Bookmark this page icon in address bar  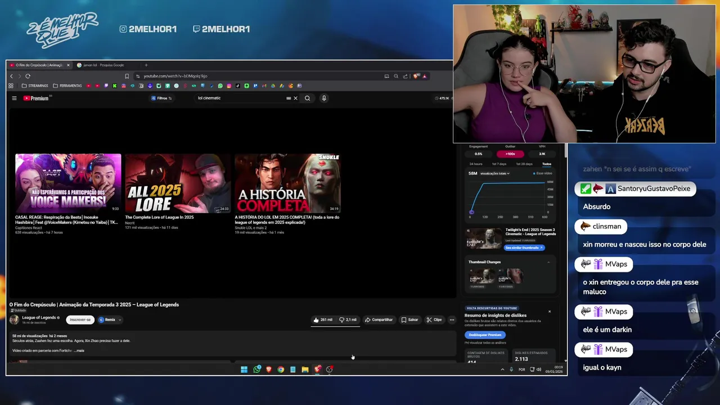pos(127,76)
